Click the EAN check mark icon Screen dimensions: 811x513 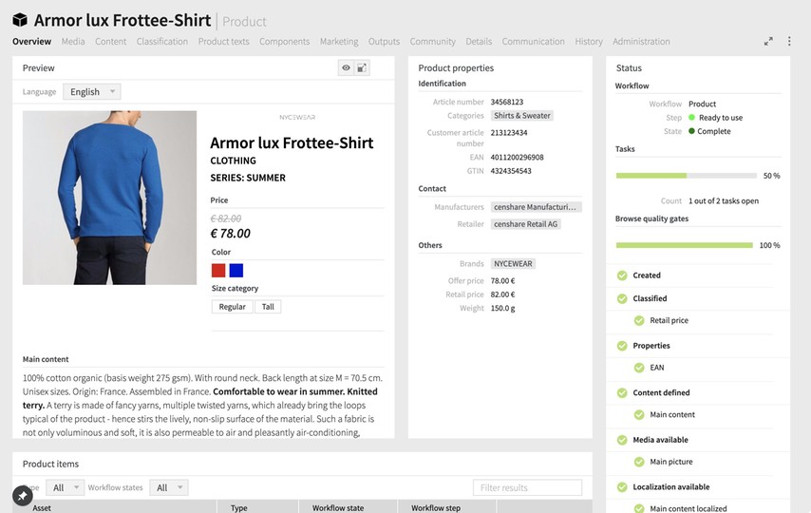tap(639, 368)
